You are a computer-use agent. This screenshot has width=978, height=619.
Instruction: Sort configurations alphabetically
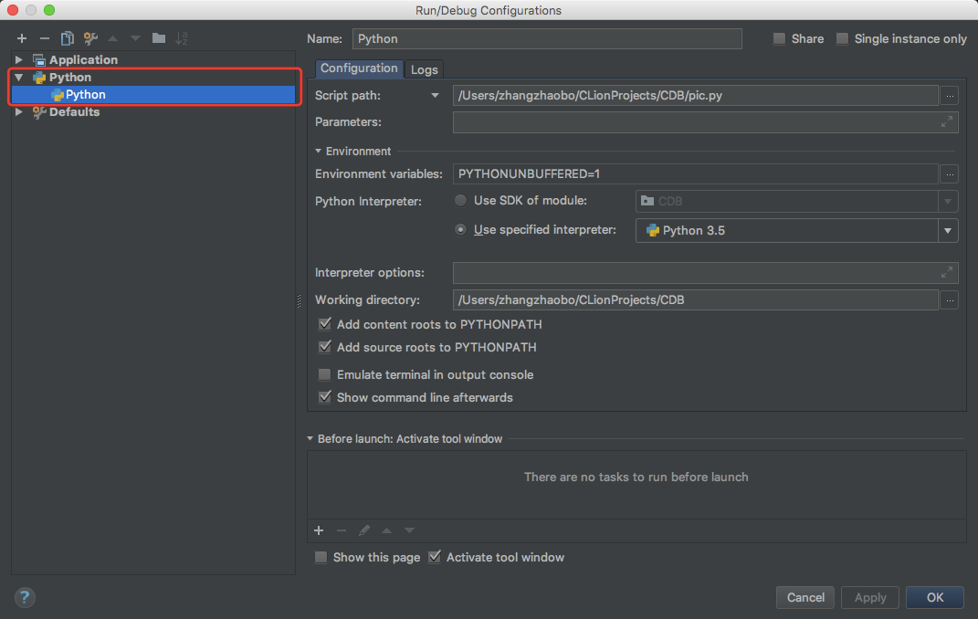click(x=182, y=38)
